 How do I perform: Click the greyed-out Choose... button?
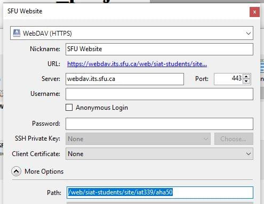(x=234, y=139)
